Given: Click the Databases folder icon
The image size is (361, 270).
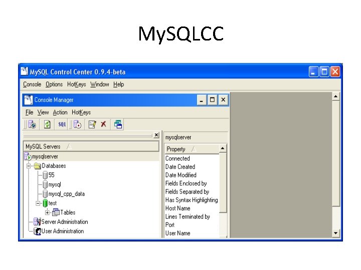Looking at the screenshot, I should (37, 166).
